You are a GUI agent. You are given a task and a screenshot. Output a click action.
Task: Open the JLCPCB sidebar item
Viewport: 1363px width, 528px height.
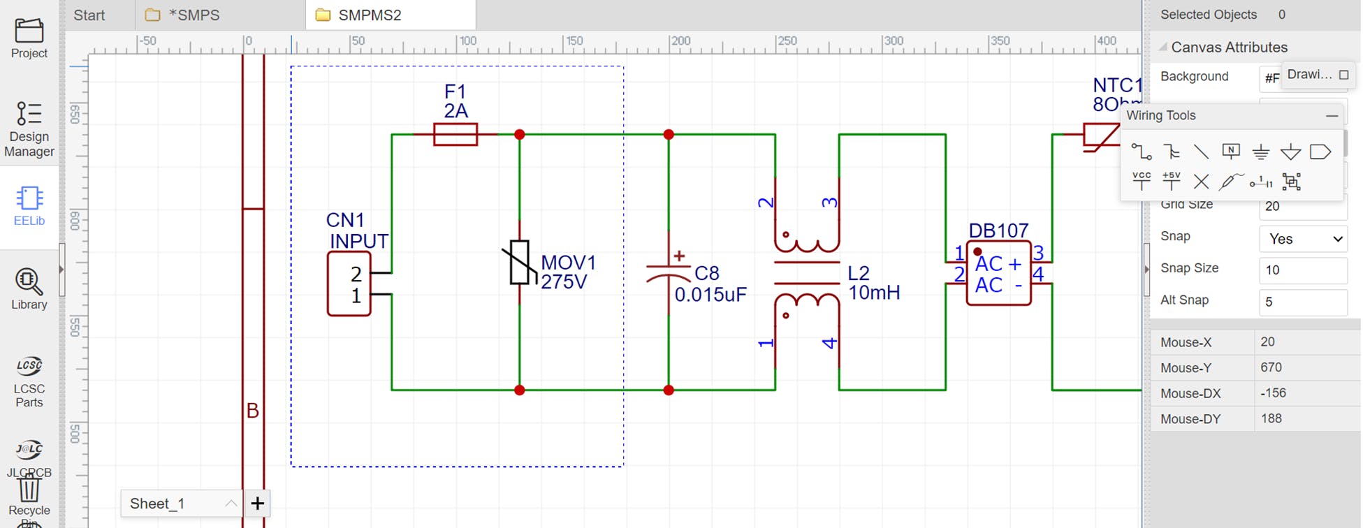pyautogui.click(x=29, y=459)
